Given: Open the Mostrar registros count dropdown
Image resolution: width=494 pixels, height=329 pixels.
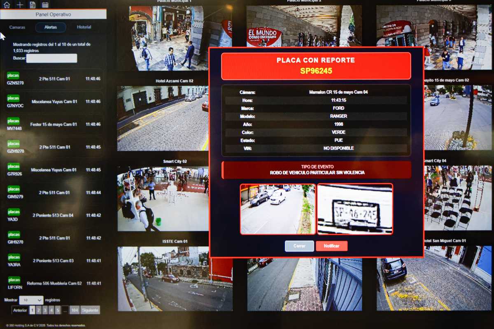Looking at the screenshot, I should pos(31,300).
